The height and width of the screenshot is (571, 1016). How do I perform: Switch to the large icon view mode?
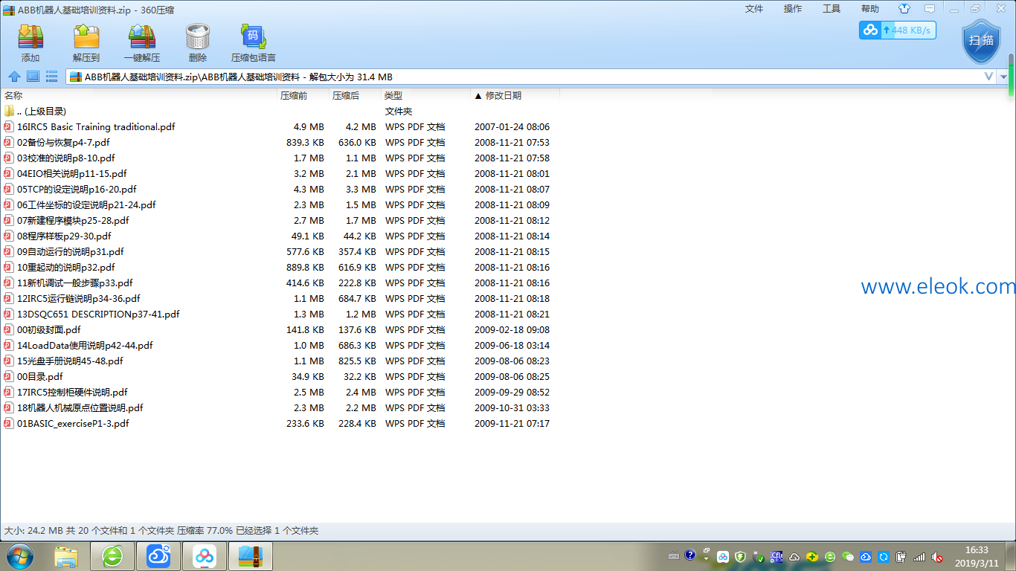click(x=33, y=77)
